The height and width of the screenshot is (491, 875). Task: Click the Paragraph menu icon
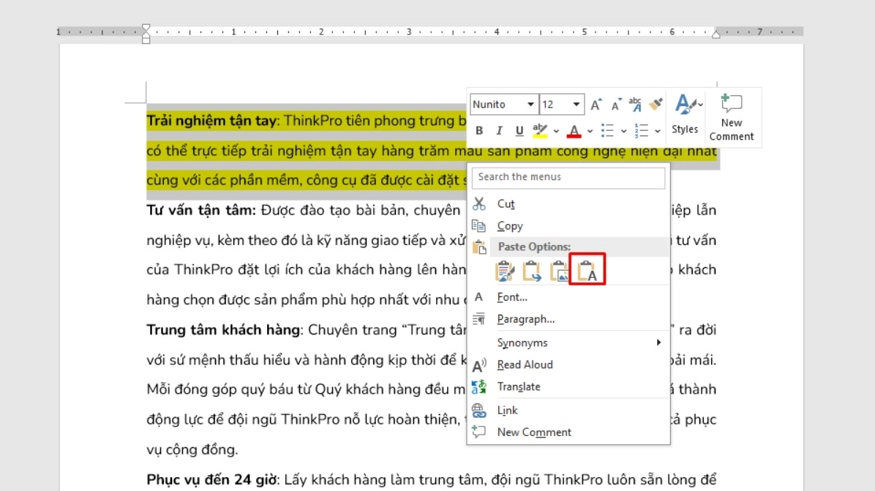coord(478,319)
